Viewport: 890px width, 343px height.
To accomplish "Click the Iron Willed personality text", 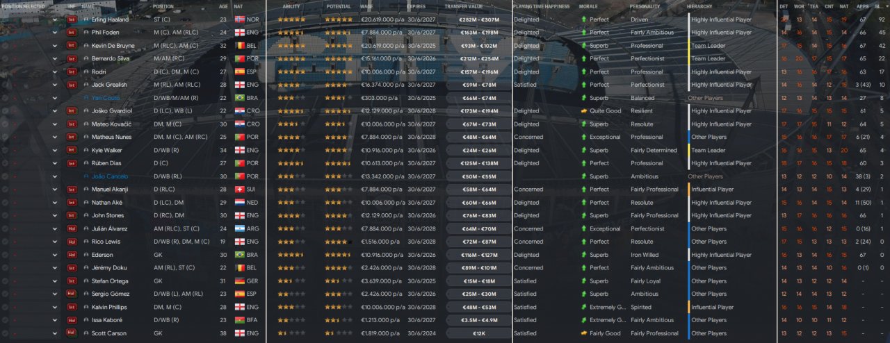I will click(x=645, y=255).
